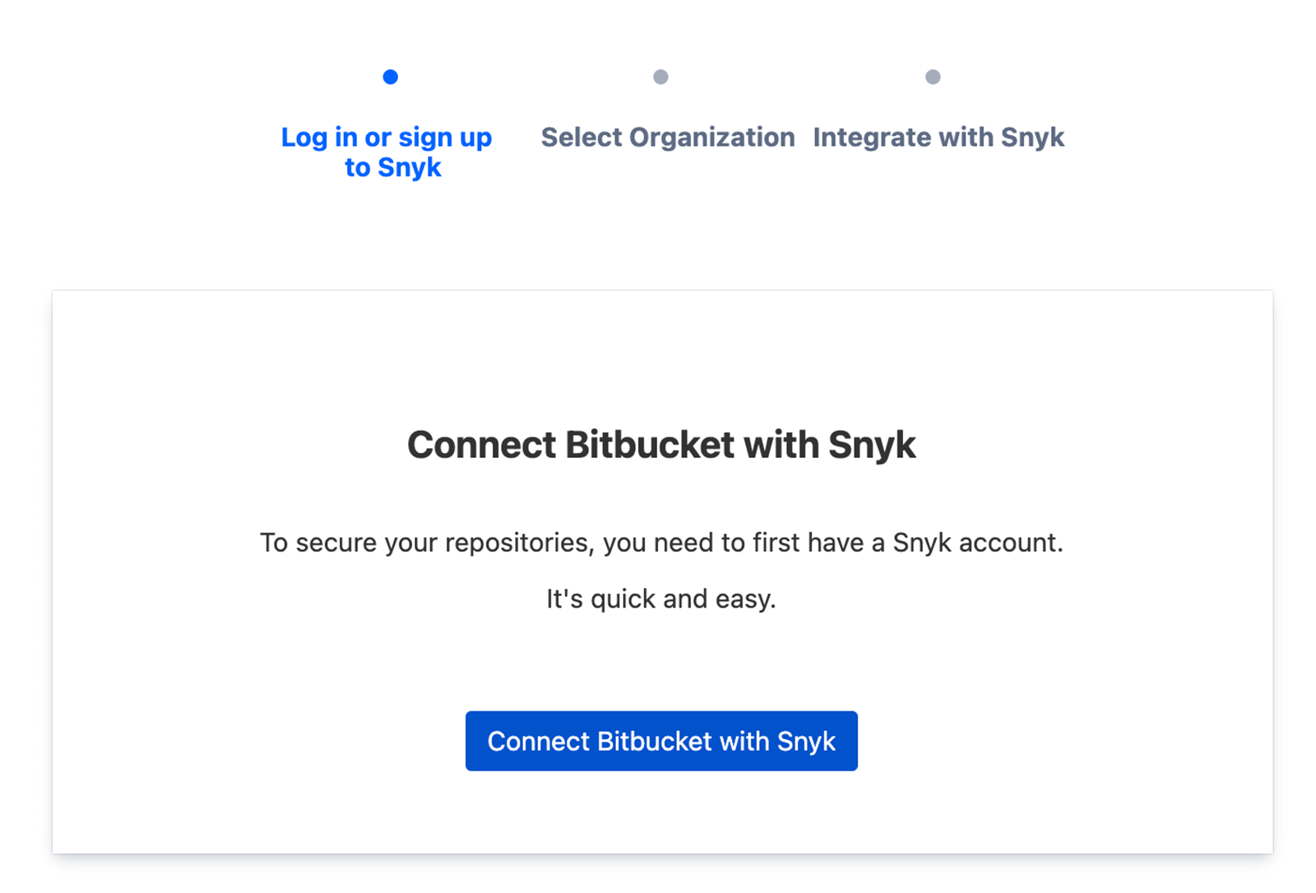The image size is (1316, 893).
Task: Click the active step marker above Log in
Action: (389, 76)
